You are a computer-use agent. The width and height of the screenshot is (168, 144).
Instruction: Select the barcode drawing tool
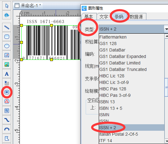coord(6,92)
